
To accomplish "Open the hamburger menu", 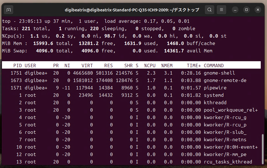I will (x=221, y=9).
